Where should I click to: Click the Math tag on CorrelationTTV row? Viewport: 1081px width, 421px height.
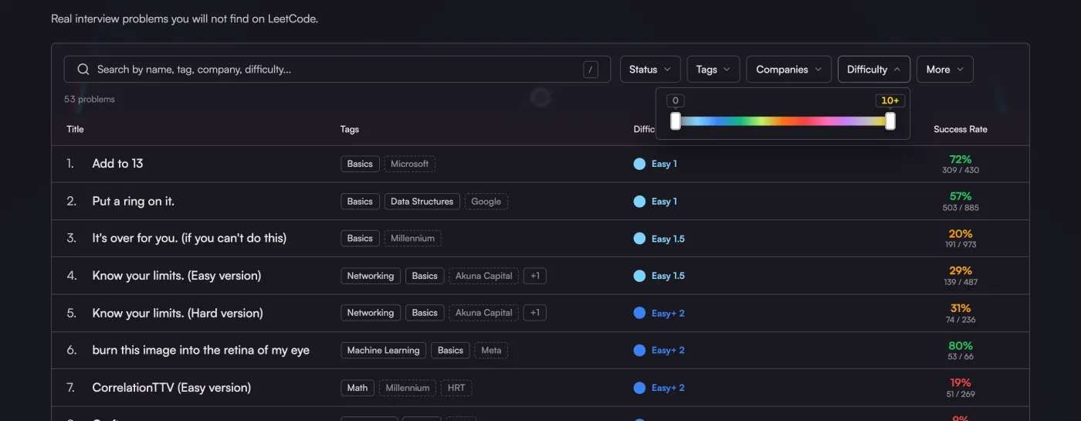point(358,388)
